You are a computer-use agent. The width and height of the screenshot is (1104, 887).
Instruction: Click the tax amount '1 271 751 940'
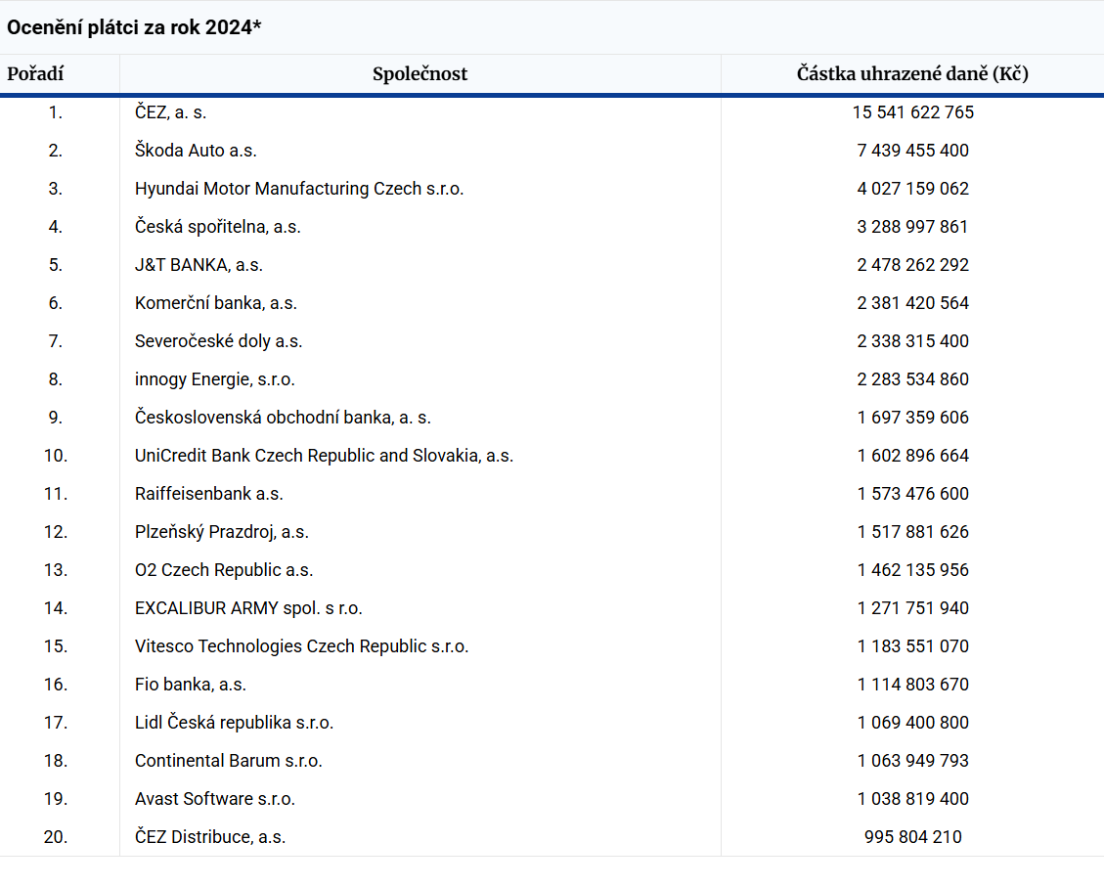pos(913,608)
